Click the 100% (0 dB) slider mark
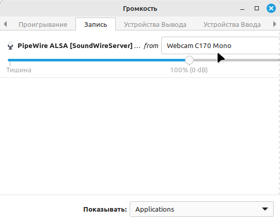This screenshot has height=223, width=280. pyautogui.click(x=189, y=70)
